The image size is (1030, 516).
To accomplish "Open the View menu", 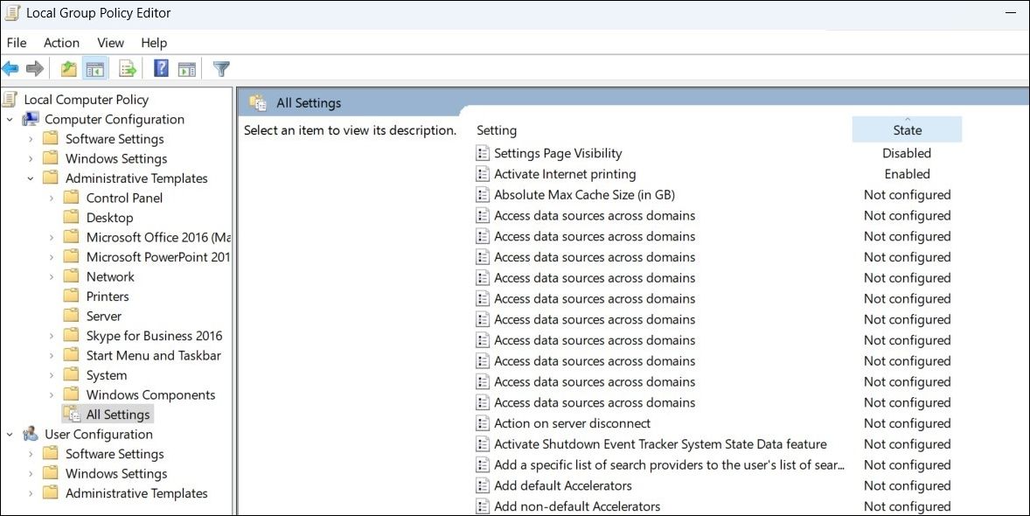I will click(x=110, y=42).
